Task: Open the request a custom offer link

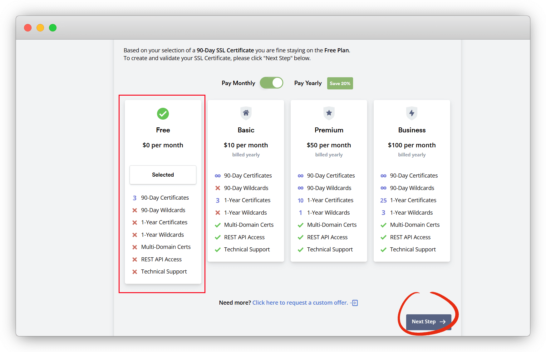Action: click(300, 303)
